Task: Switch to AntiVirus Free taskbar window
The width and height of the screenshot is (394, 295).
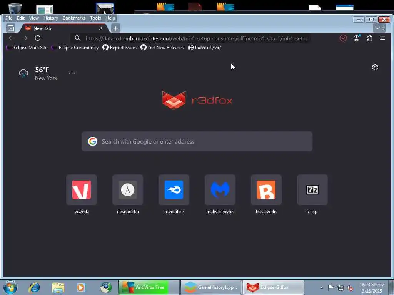Action: point(149,287)
